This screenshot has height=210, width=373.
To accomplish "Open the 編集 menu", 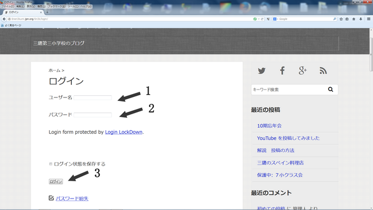I will [20, 6].
